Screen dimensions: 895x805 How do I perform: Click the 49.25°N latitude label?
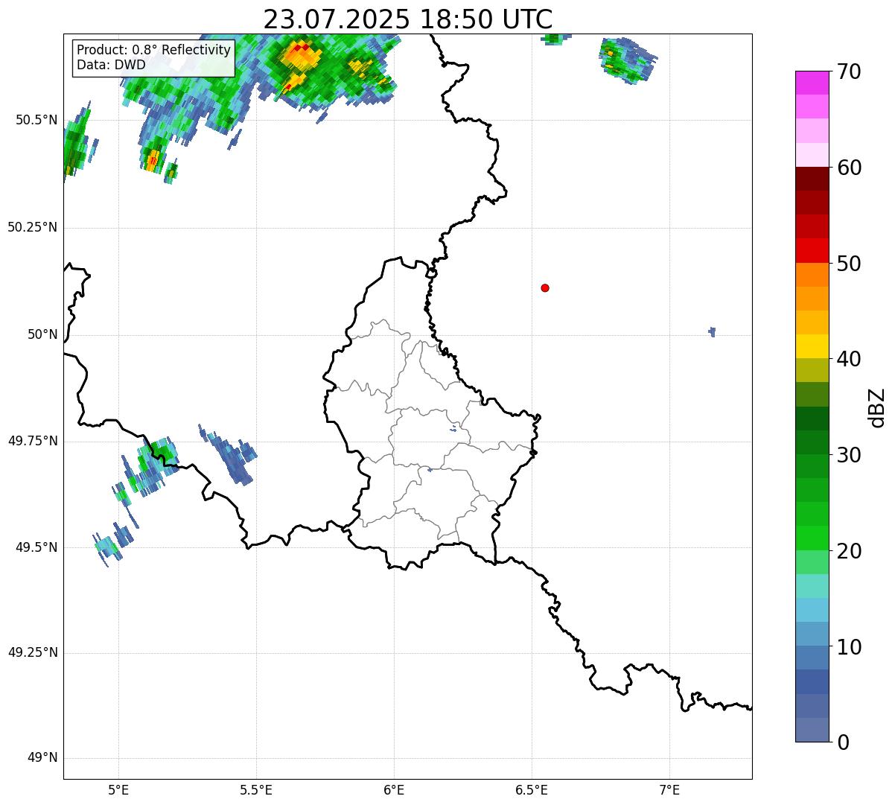(x=33, y=653)
